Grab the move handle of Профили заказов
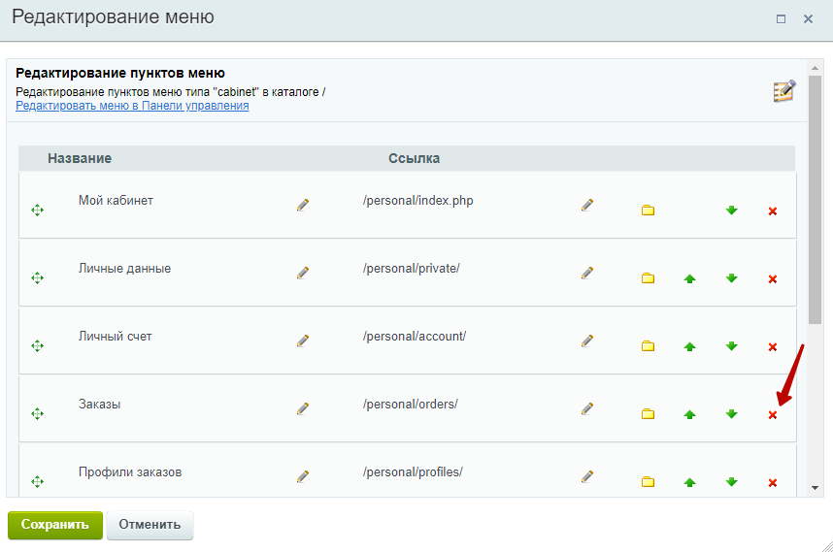Viewport: 833px width, 552px height. 37,482
